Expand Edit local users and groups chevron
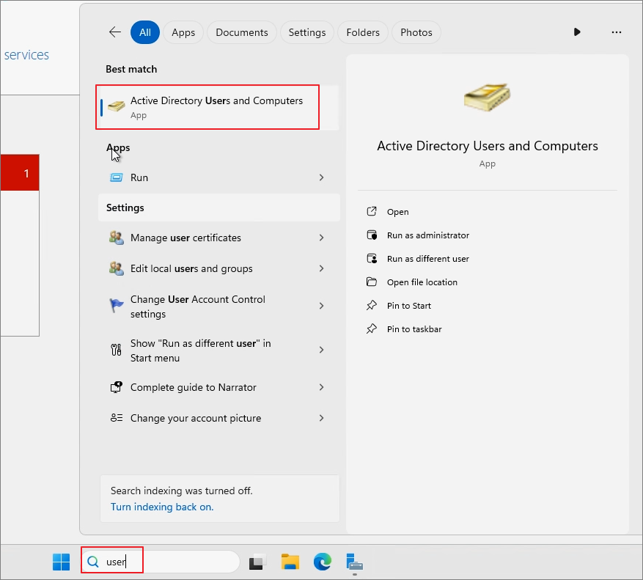 pyautogui.click(x=321, y=268)
